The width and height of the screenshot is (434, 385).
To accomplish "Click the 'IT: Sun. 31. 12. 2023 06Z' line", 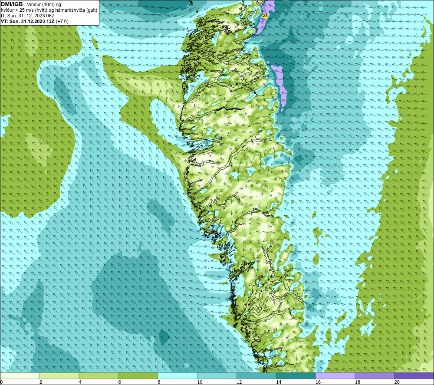I will [28, 16].
